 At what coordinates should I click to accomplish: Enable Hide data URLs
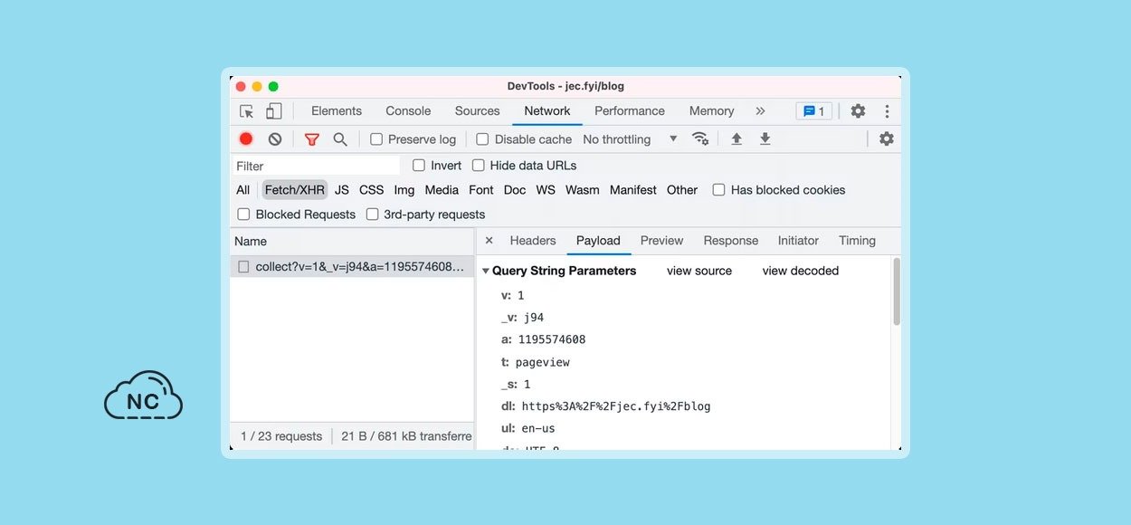coord(478,166)
